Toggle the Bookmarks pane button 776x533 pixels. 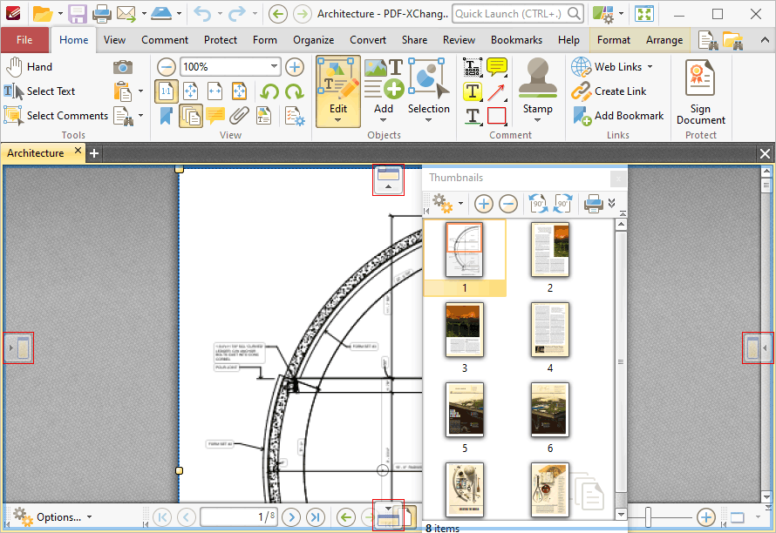(167, 116)
